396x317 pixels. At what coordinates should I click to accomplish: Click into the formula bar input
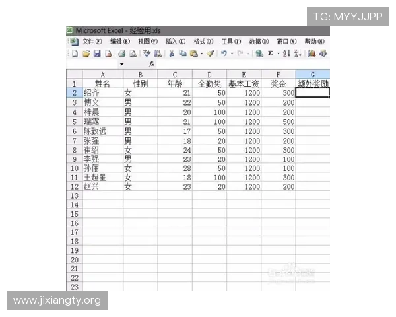pos(242,64)
